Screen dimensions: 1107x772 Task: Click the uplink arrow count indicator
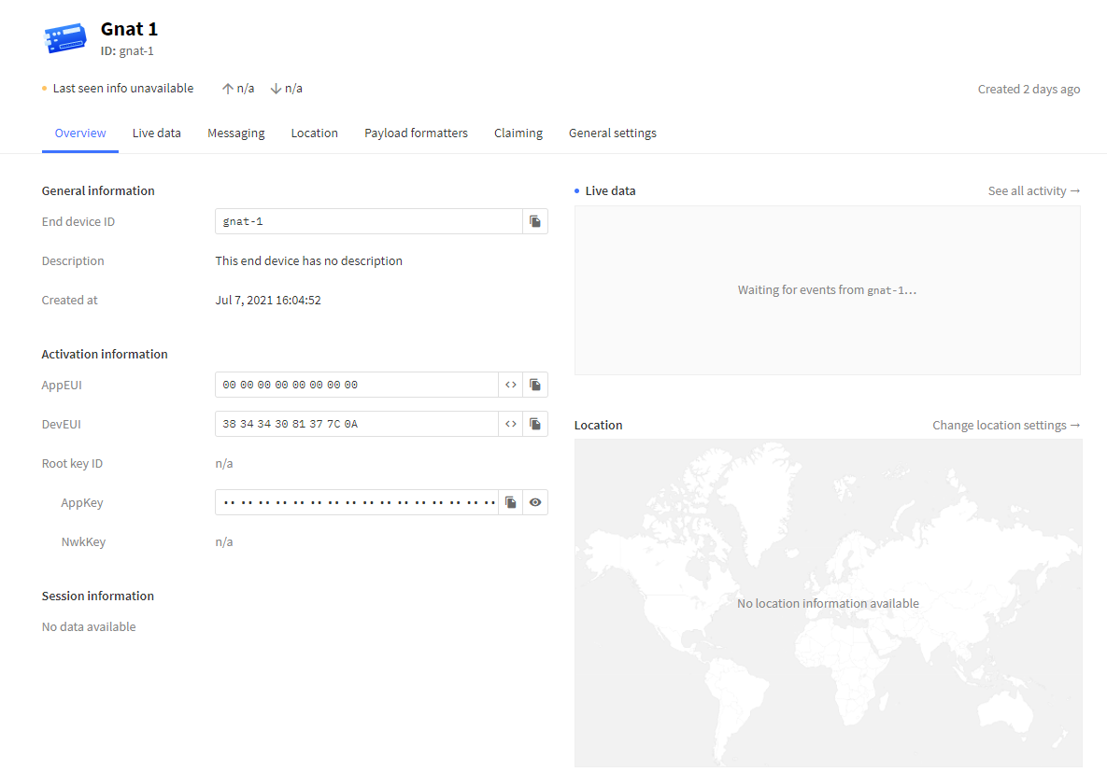coord(238,89)
